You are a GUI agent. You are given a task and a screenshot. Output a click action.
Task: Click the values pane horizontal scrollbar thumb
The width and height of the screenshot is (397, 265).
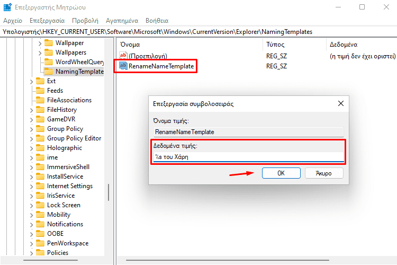[228, 260]
